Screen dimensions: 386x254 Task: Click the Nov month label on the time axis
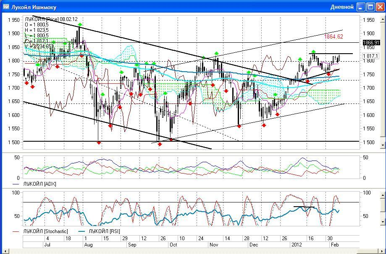point(214,245)
